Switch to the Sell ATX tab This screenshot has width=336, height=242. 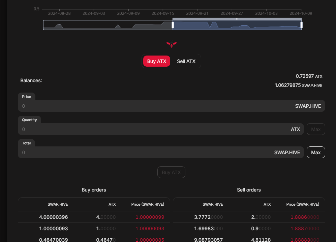coord(186,61)
